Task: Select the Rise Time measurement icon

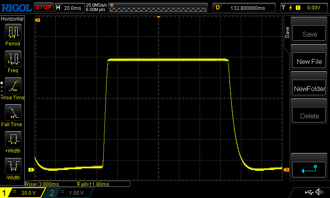Action: [x=13, y=86]
